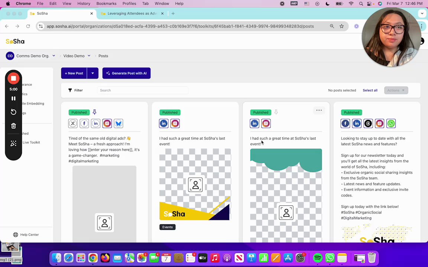Toggle the pin on the third post

(276, 112)
